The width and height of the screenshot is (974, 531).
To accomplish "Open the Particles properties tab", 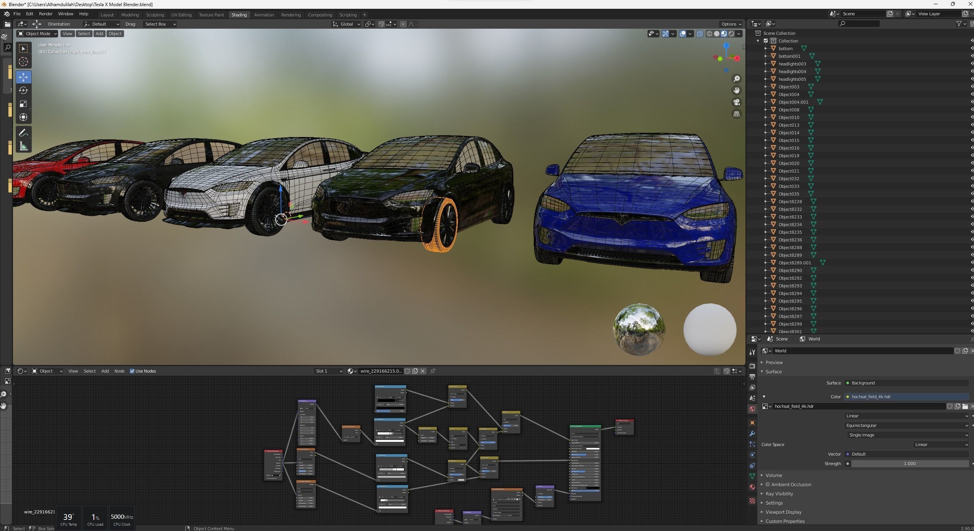I will click(752, 444).
